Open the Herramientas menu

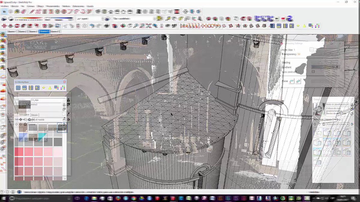pos(53,6)
